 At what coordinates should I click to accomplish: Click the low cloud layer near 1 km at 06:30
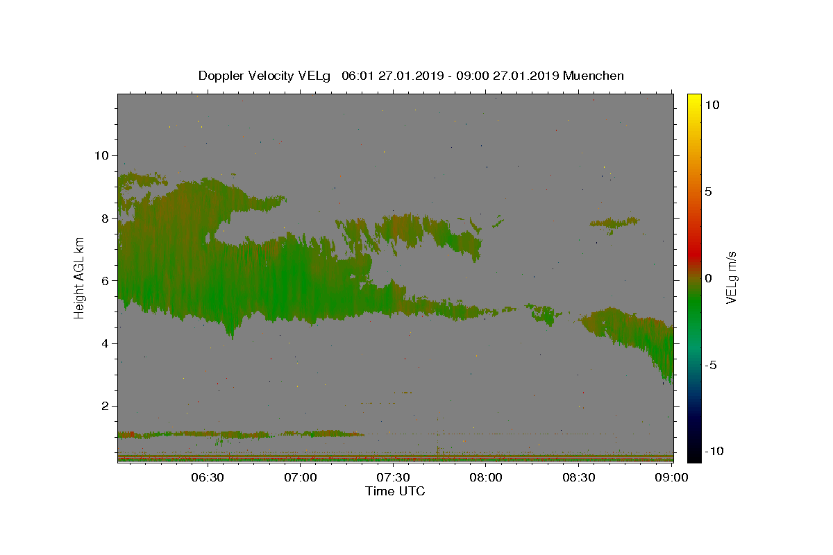pos(208,434)
